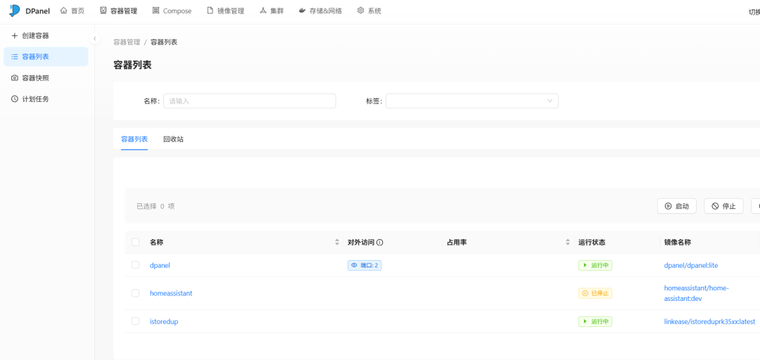Open the 标签 dropdown
The width and height of the screenshot is (760, 360).
[471, 101]
